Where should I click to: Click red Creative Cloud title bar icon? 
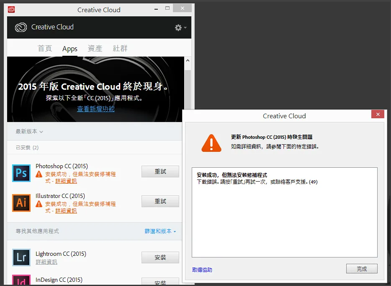click(11, 10)
